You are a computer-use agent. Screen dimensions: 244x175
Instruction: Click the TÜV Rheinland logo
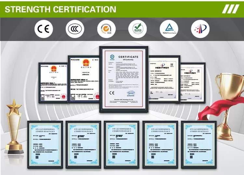click(x=169, y=29)
